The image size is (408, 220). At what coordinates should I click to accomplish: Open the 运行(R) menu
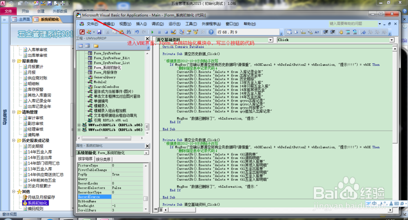point(174,24)
